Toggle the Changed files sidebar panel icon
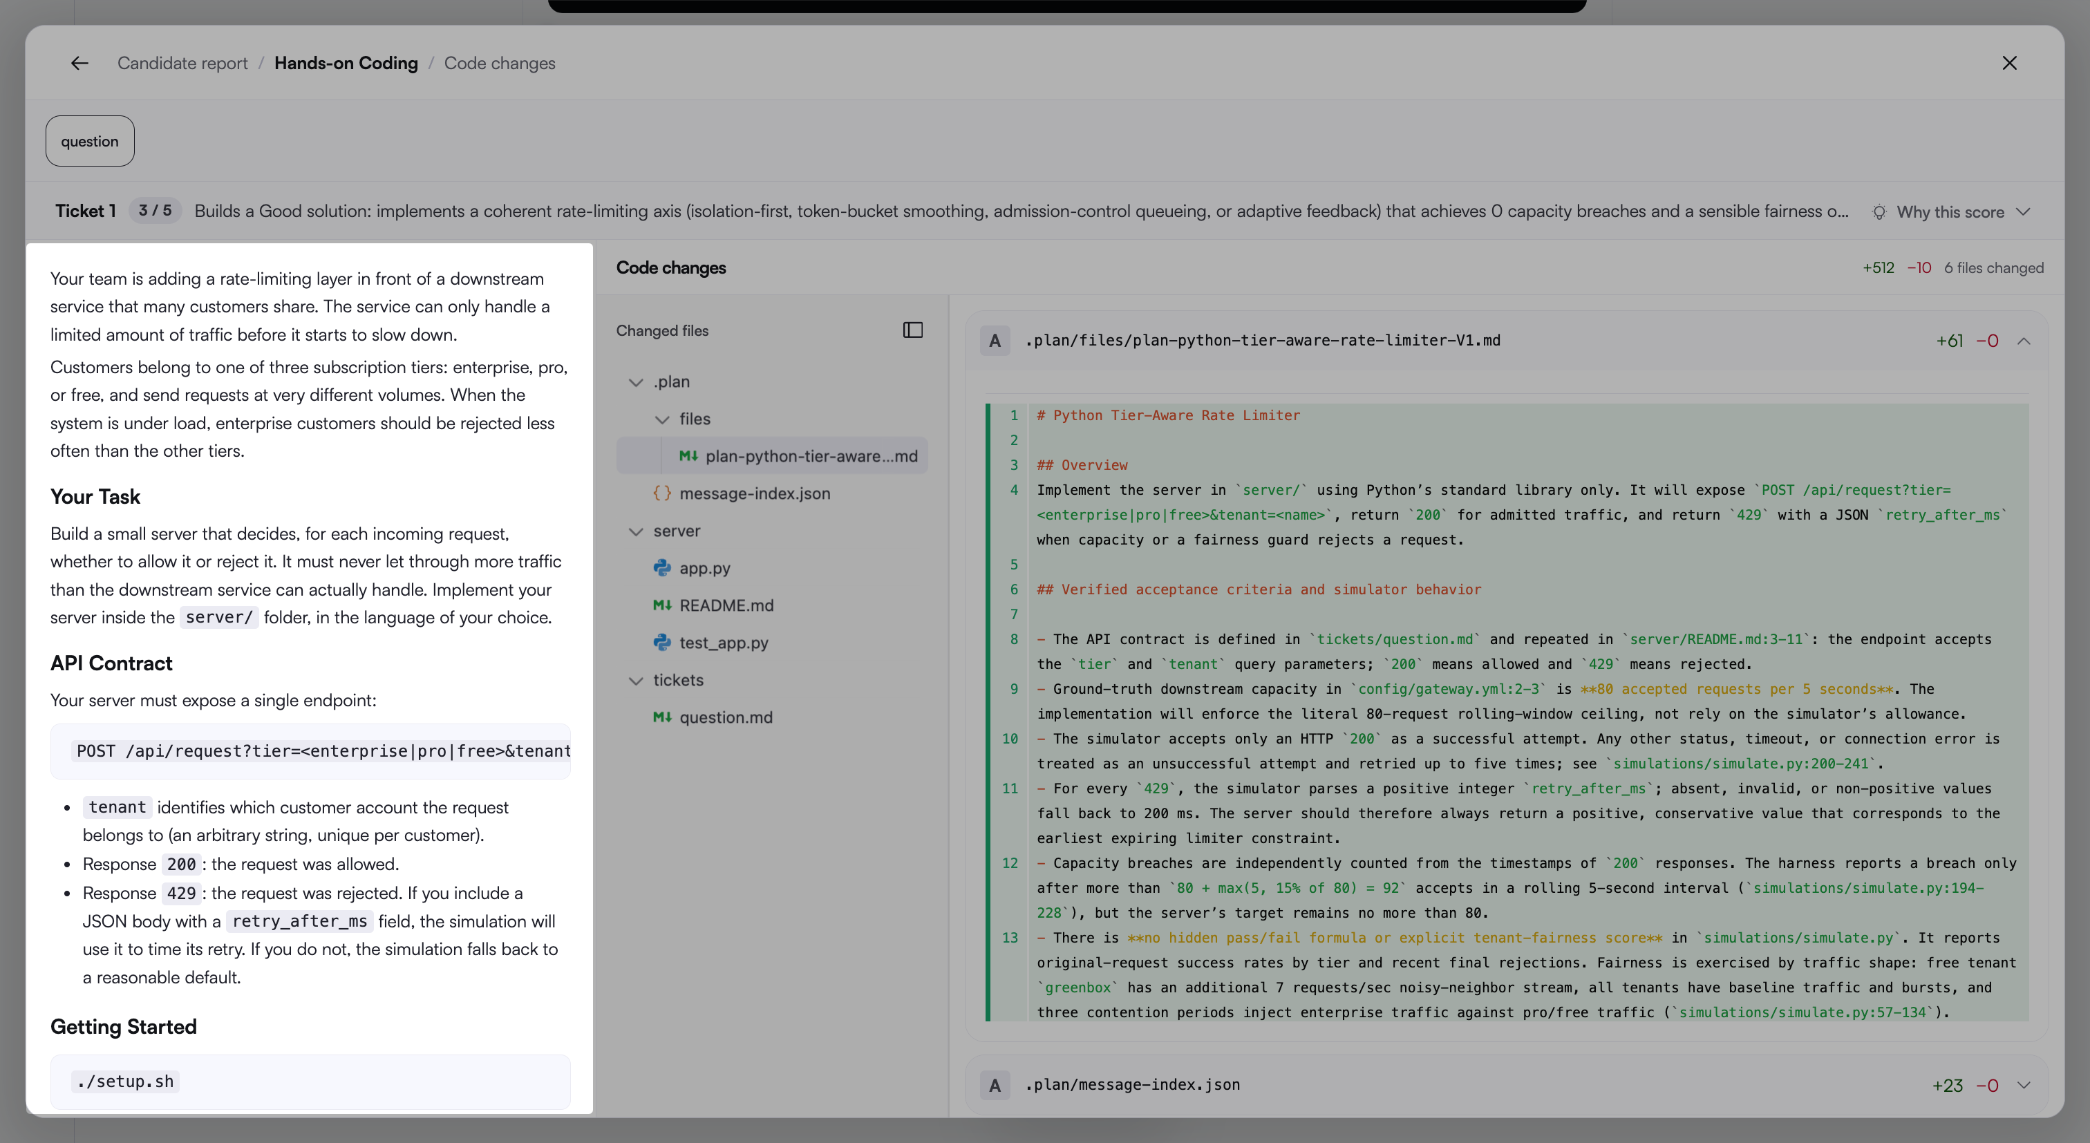The image size is (2090, 1143). pyautogui.click(x=913, y=330)
